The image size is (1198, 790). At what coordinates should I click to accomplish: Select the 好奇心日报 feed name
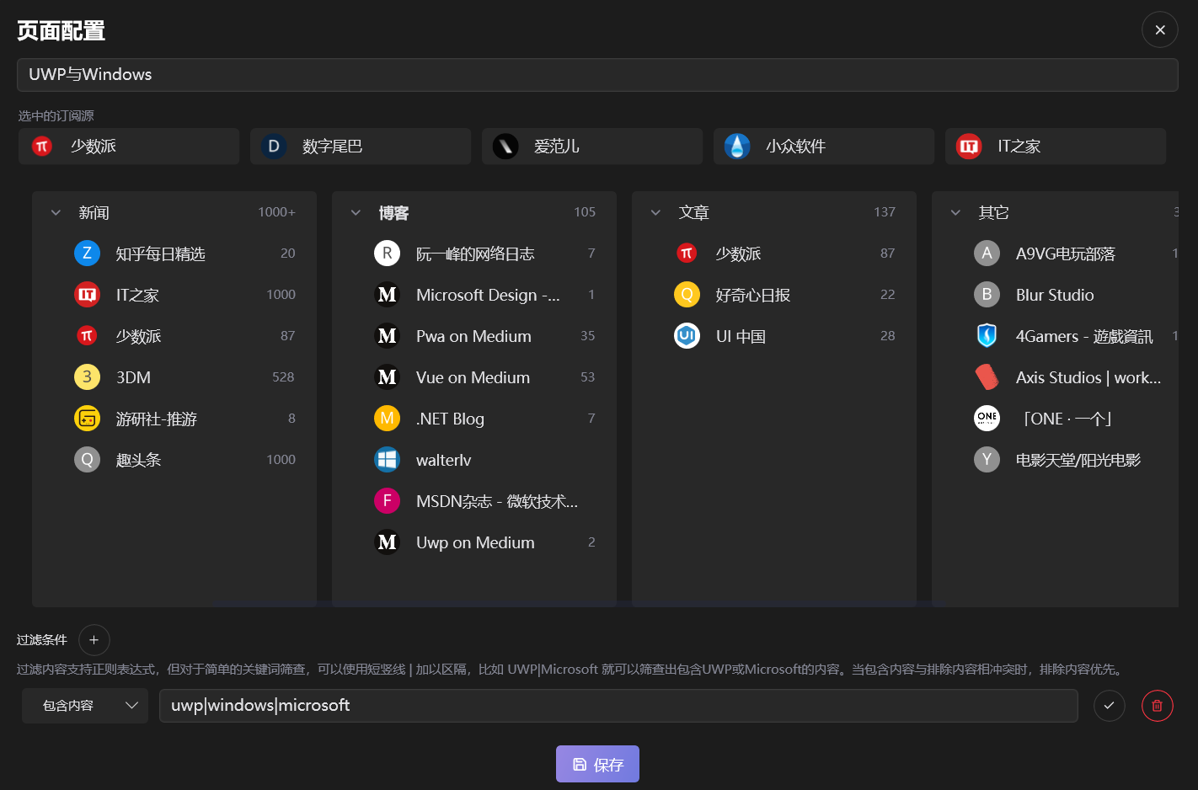click(753, 295)
